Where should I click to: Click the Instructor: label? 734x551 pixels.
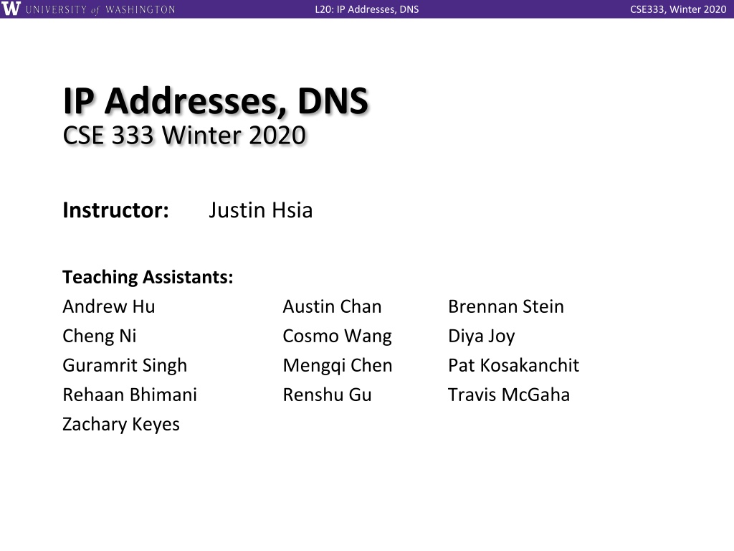[115, 210]
